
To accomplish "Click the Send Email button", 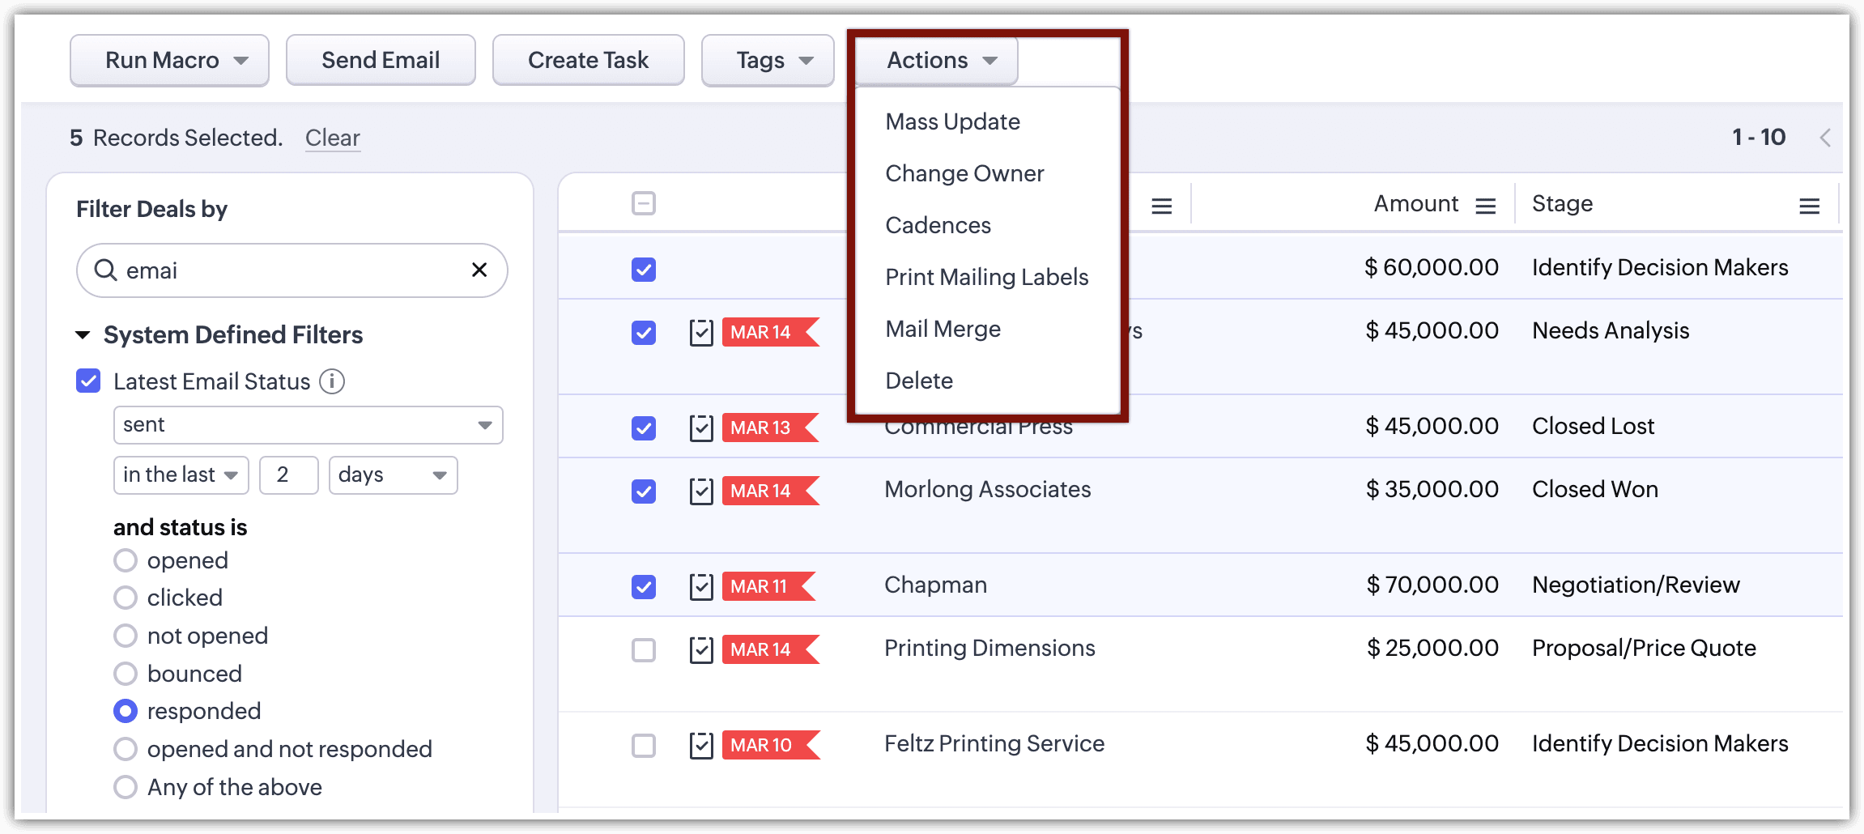I will (x=381, y=60).
